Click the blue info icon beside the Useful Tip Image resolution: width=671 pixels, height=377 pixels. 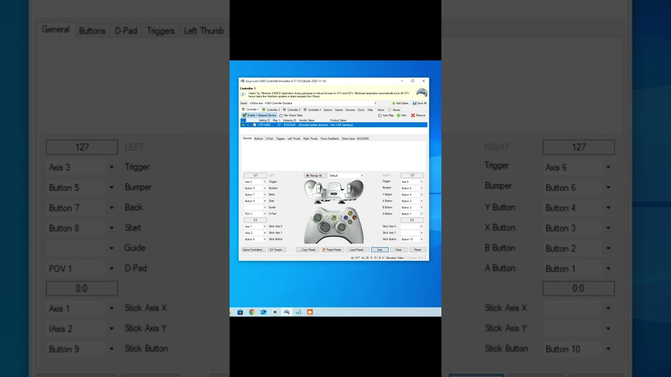pos(243,94)
